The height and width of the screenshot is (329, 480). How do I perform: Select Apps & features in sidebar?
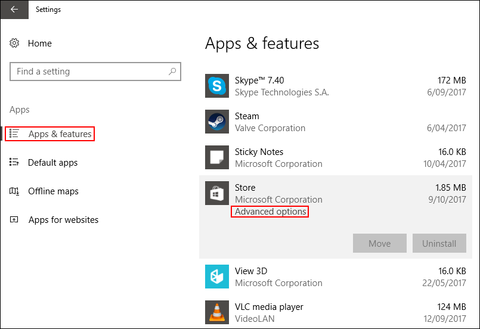[x=49, y=134]
